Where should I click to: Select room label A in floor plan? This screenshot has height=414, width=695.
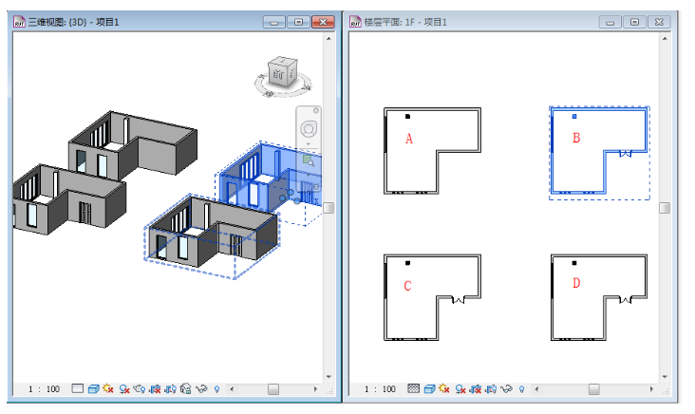click(x=408, y=139)
